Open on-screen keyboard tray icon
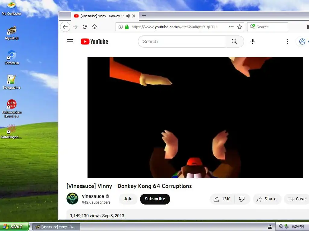Viewport: 309px width, 231px height. point(269,227)
